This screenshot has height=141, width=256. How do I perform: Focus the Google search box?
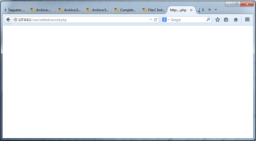[187, 20]
